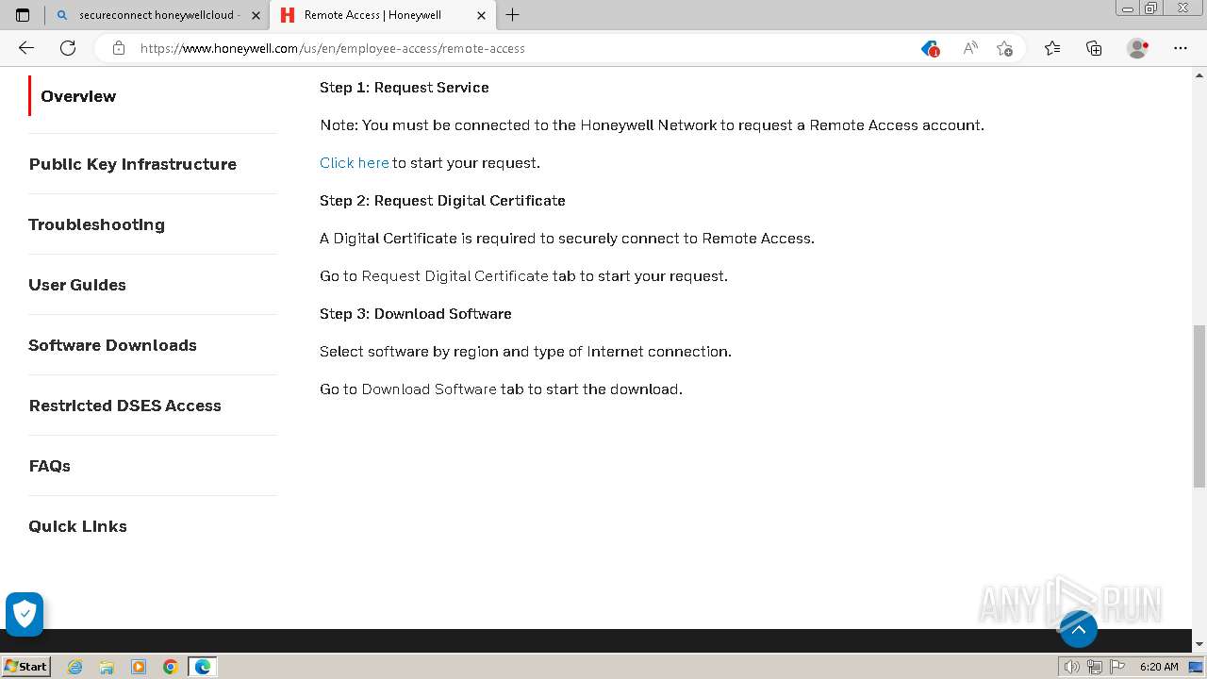Restore down the browser window
This screenshot has height=679, width=1207.
coord(1151,8)
